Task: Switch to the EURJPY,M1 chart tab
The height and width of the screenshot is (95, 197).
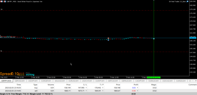Action: [x=100, y=81]
